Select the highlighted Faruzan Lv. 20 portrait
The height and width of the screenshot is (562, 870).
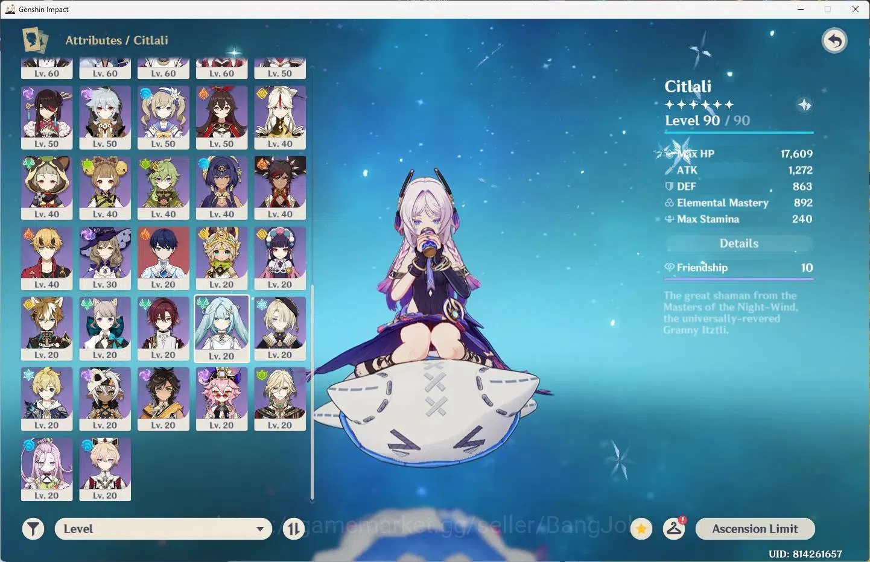coord(222,329)
